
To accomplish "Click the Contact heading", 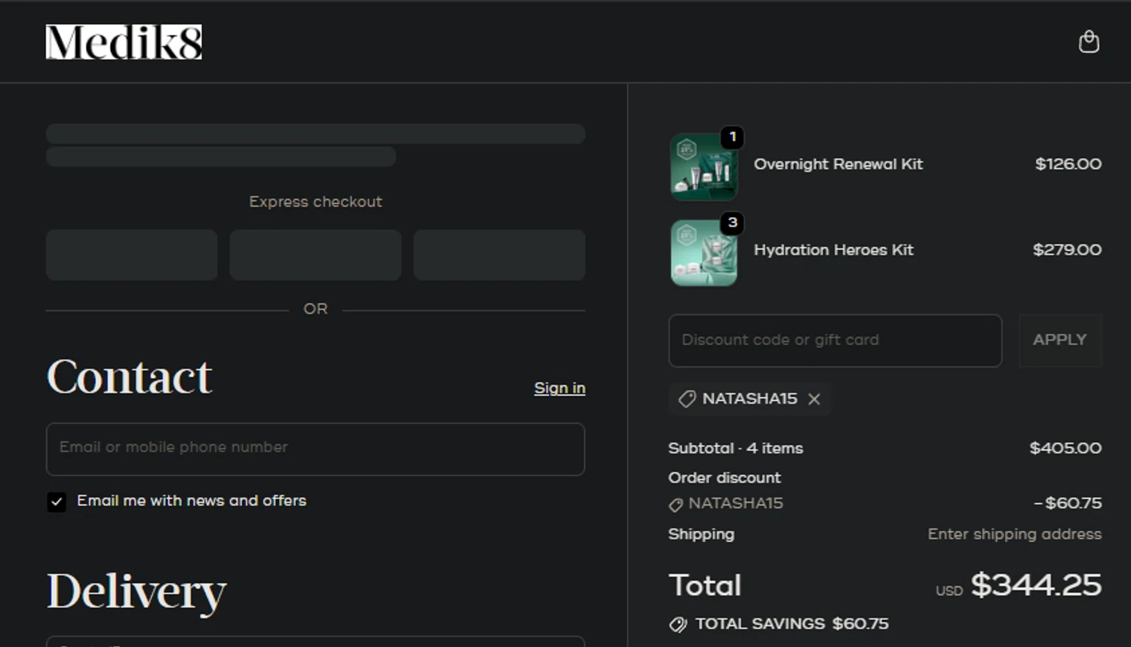I will [130, 377].
